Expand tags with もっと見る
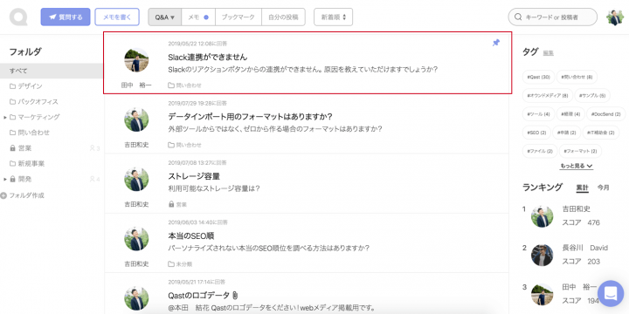Viewport: 629px width, 314px height. (577, 166)
